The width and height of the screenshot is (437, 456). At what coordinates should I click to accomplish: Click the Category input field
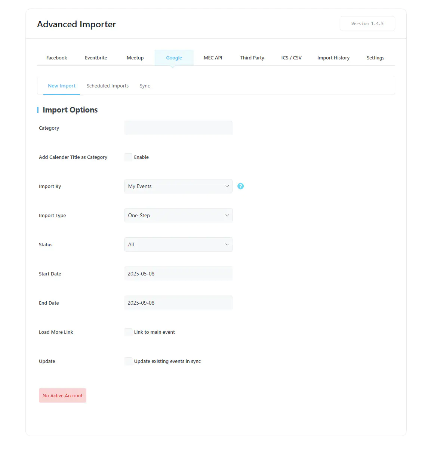178,128
